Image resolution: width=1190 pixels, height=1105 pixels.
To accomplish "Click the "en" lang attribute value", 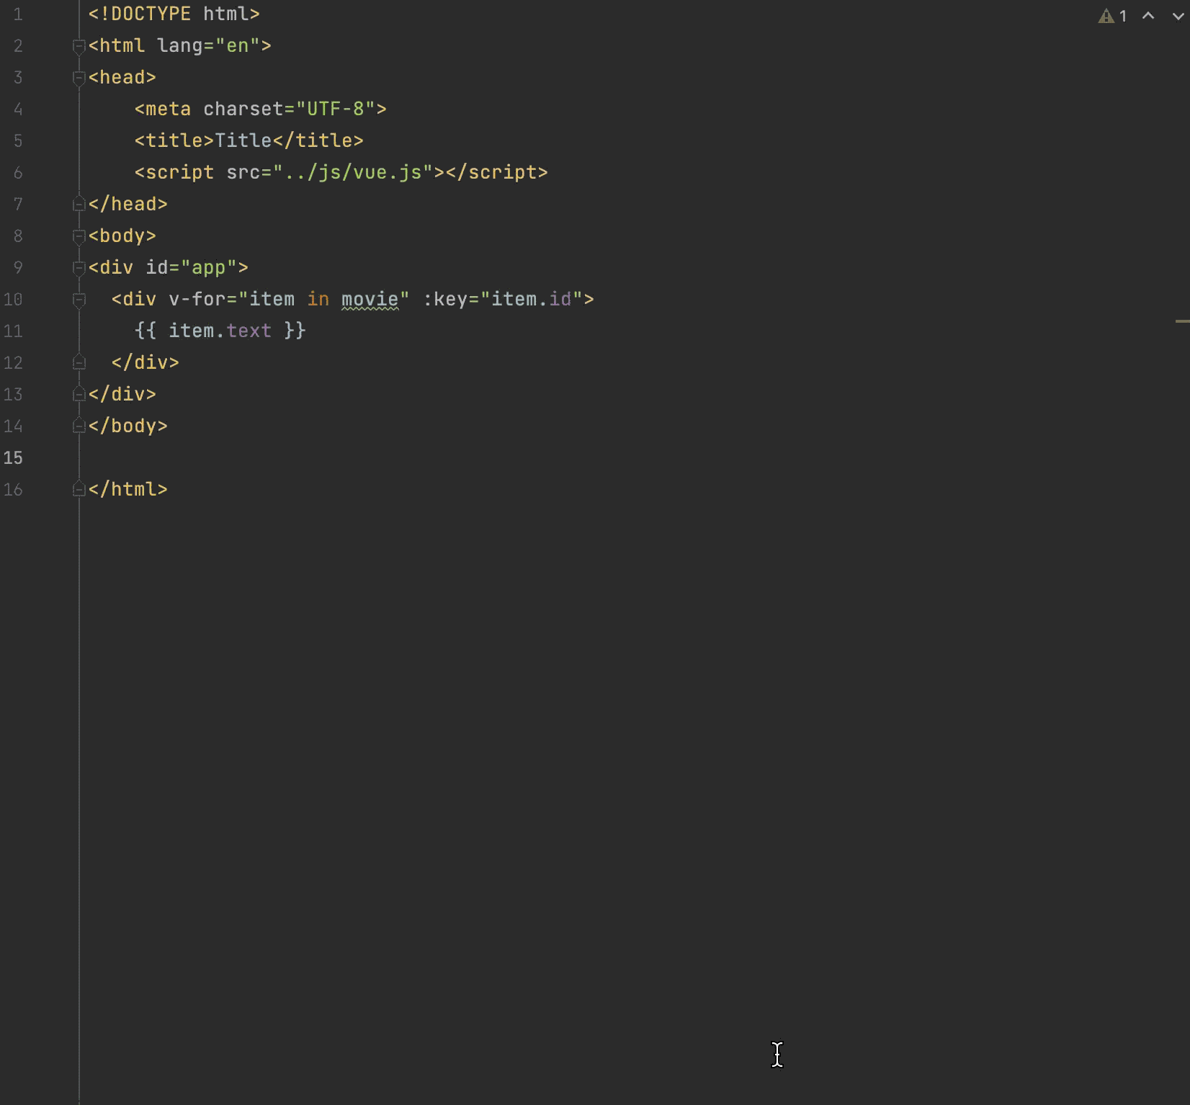I will (237, 45).
